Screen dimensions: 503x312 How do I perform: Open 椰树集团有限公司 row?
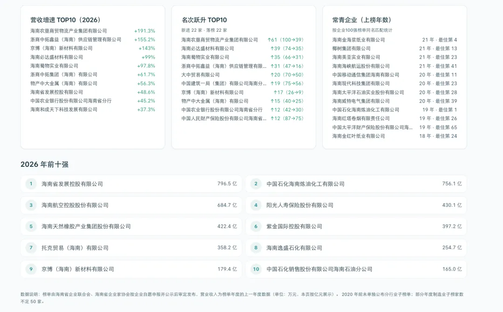tap(394, 48)
